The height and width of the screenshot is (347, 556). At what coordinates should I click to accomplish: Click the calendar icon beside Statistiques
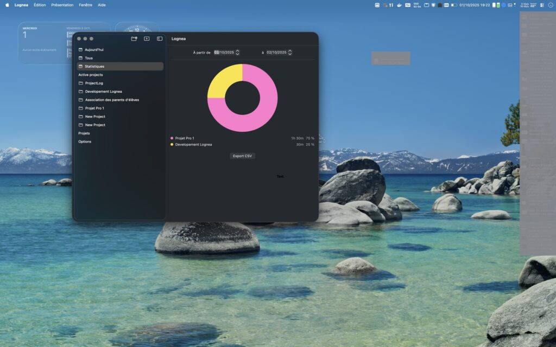80,66
